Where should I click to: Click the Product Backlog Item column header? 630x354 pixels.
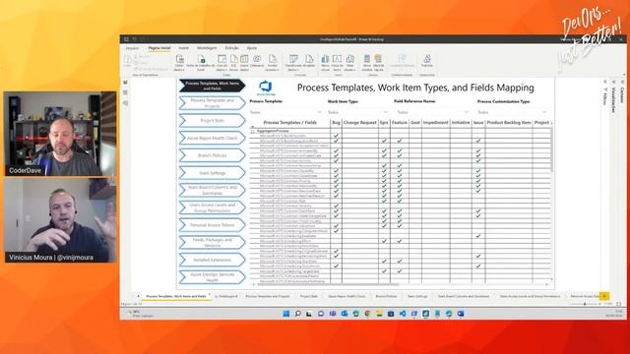coord(509,122)
